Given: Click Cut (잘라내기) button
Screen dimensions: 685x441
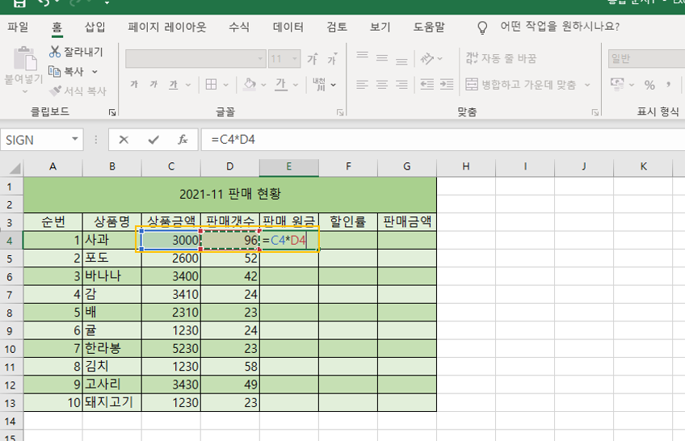Looking at the screenshot, I should [x=76, y=52].
